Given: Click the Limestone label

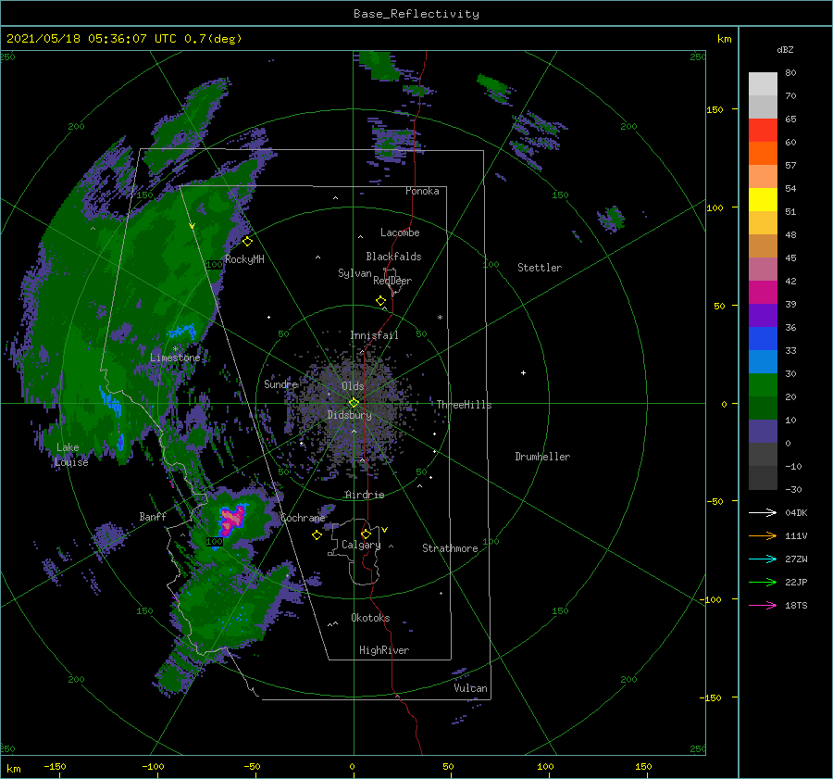Looking at the screenshot, I should [175, 358].
